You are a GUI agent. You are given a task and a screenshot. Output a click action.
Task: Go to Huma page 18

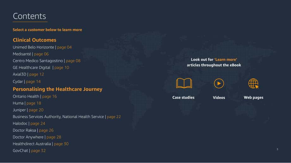coord(27,103)
